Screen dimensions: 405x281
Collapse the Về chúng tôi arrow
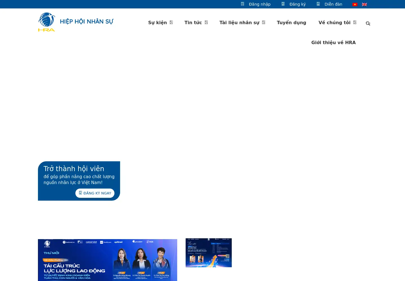coord(355,22)
